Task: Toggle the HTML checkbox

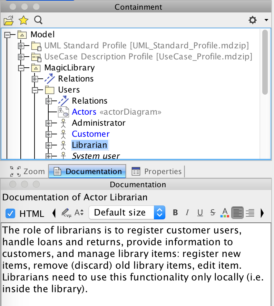Action: [11, 213]
